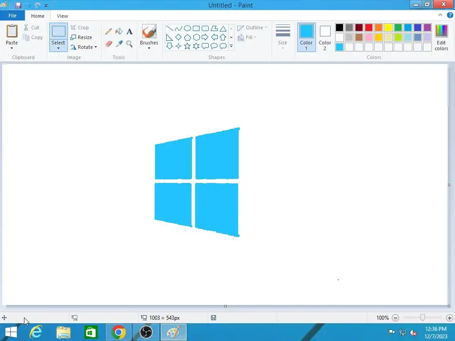The width and height of the screenshot is (455, 341).
Task: Click the zoom in plus button
Action: [450, 318]
